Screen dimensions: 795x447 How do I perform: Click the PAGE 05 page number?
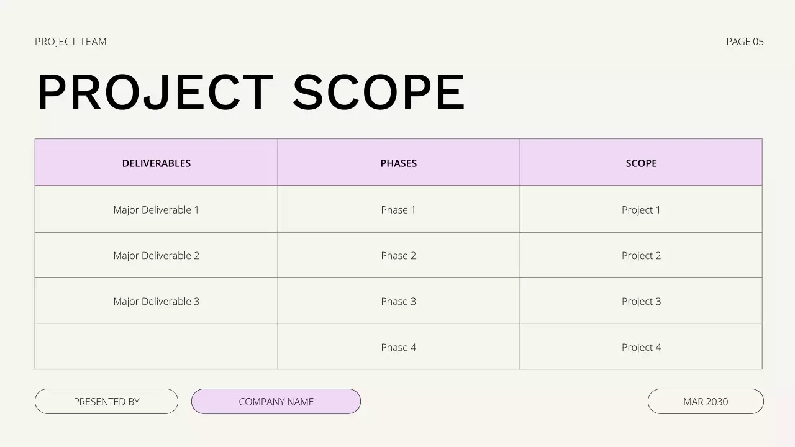click(745, 42)
